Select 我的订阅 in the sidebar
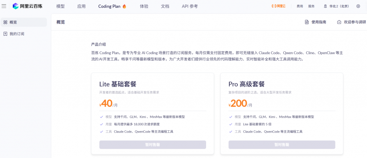 point(17,34)
